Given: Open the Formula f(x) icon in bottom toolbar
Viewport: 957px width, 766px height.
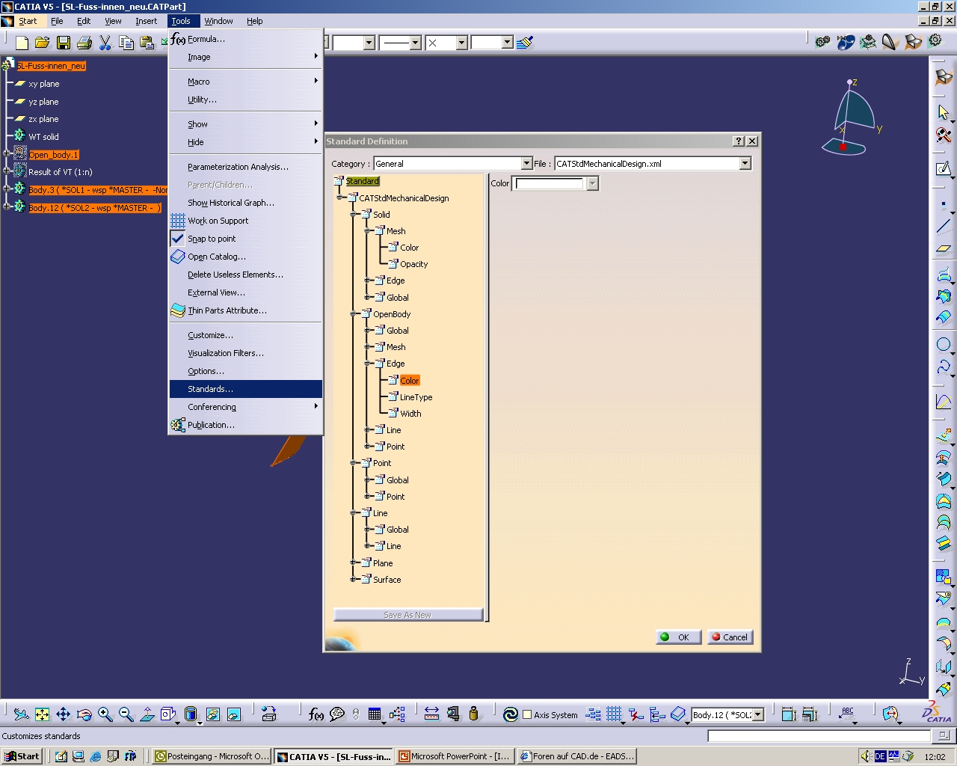Looking at the screenshot, I should pyautogui.click(x=316, y=714).
